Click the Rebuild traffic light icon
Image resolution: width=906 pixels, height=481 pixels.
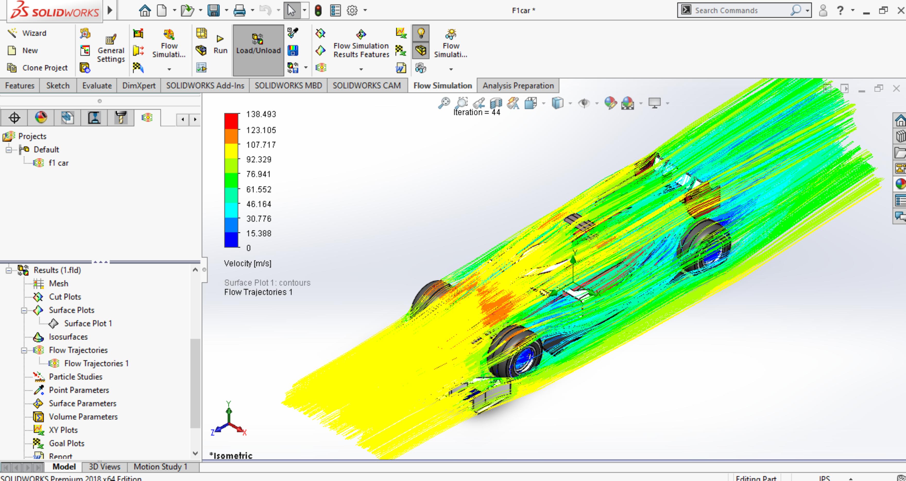318,11
